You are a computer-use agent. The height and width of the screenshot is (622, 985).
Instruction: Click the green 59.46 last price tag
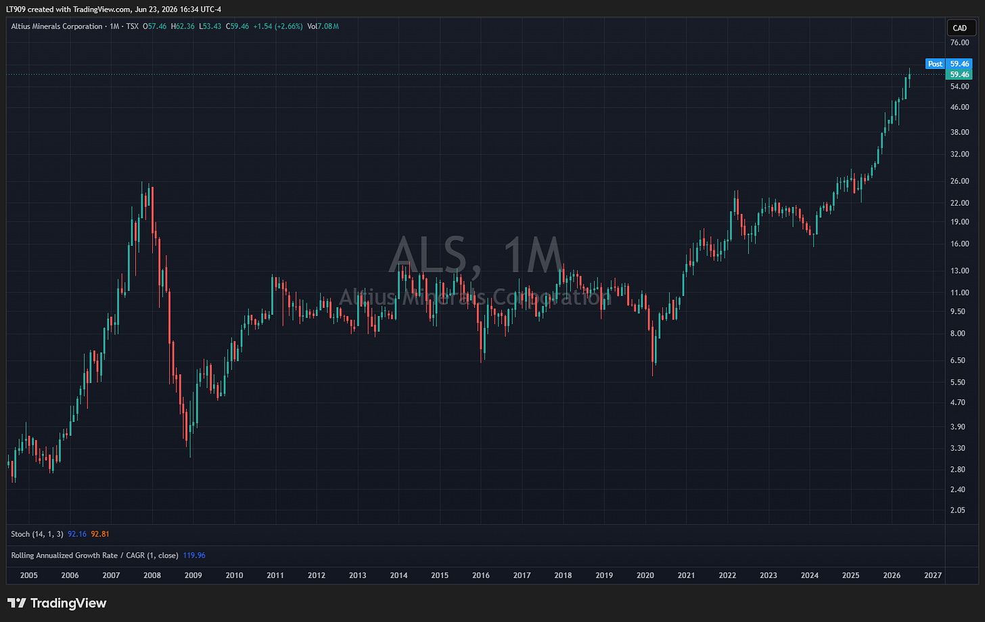pos(959,74)
